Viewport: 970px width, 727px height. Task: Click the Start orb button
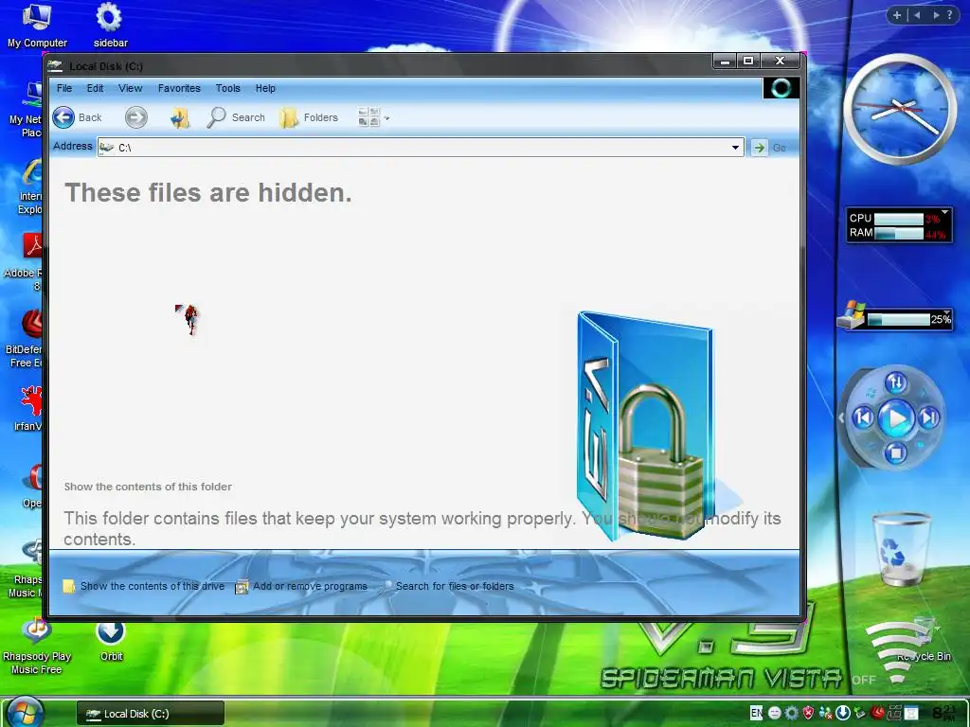click(25, 712)
